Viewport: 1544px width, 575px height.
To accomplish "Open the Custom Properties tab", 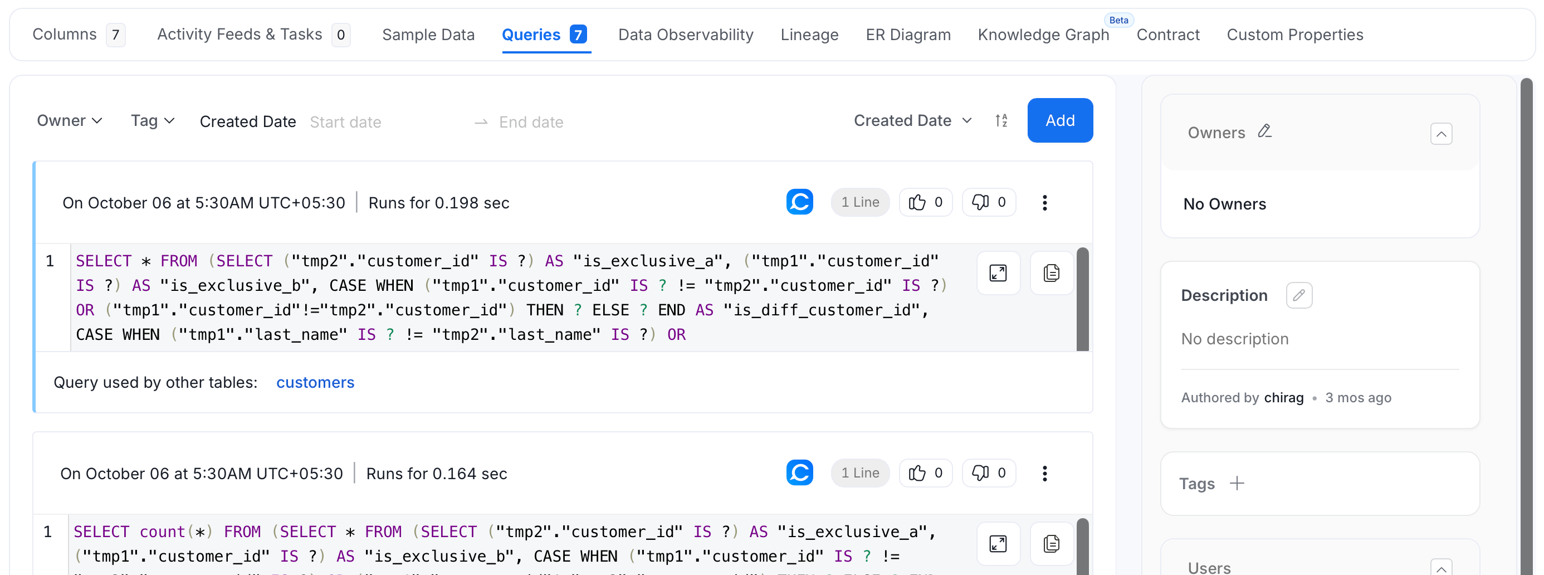I will click(1294, 35).
